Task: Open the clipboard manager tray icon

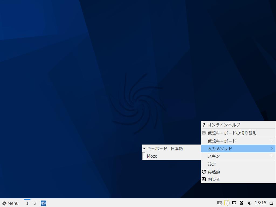Action: 227,203
